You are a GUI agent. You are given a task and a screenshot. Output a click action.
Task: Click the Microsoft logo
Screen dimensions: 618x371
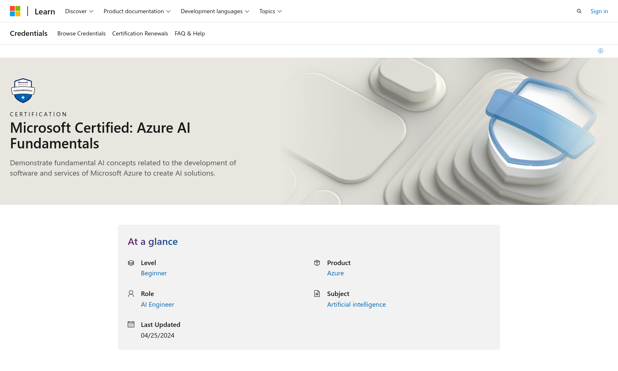click(x=15, y=11)
